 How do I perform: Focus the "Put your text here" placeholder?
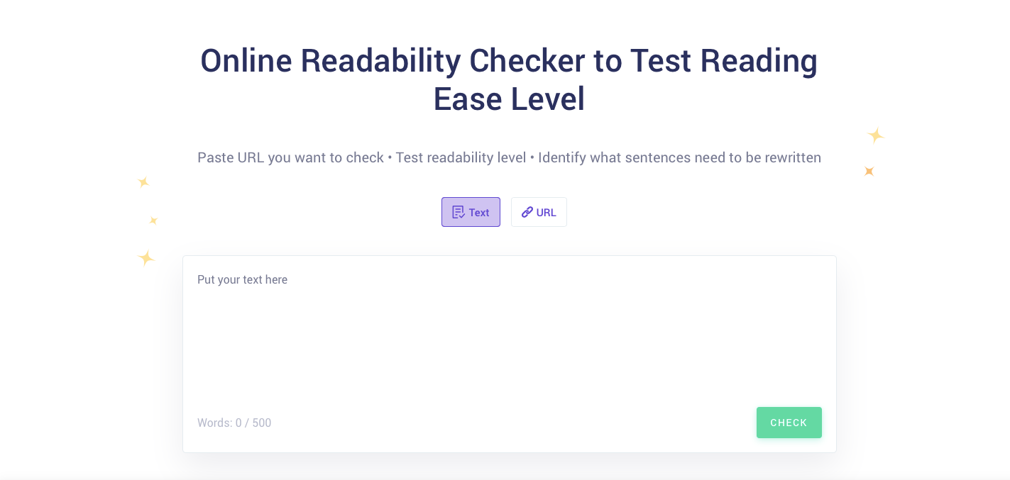pos(242,280)
